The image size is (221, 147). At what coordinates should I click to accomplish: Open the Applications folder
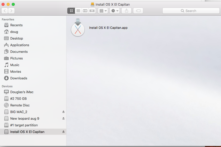click(33, 45)
